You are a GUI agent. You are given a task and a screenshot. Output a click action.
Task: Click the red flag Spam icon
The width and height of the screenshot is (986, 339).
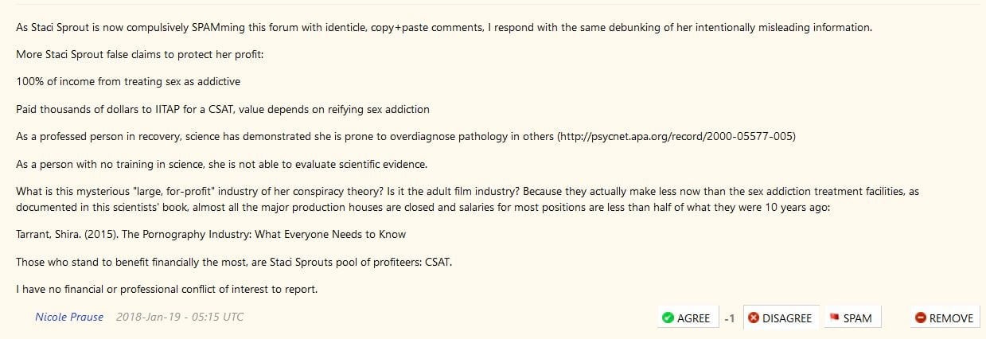coord(835,318)
